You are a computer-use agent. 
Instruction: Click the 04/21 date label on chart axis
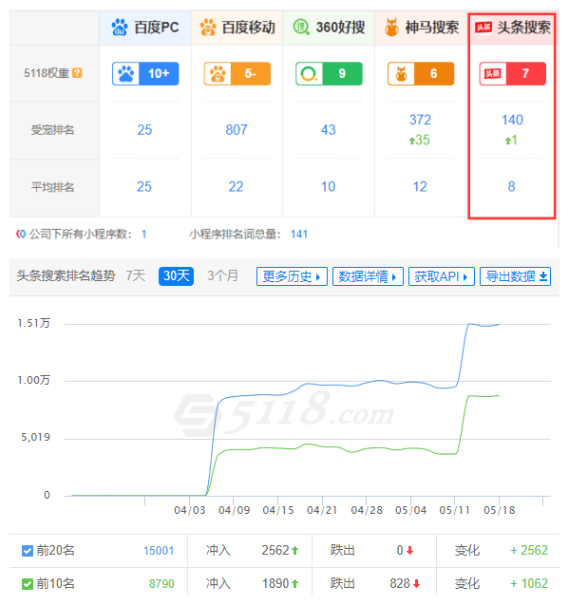coord(322,510)
